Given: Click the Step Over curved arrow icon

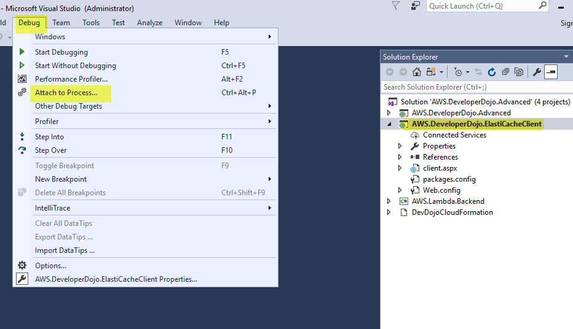Looking at the screenshot, I should click(22, 150).
